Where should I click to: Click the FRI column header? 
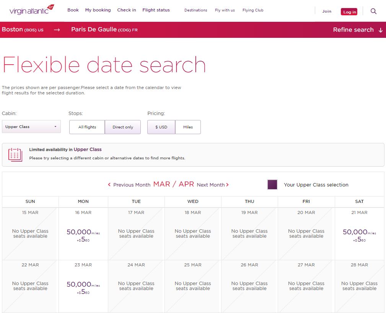(306, 201)
